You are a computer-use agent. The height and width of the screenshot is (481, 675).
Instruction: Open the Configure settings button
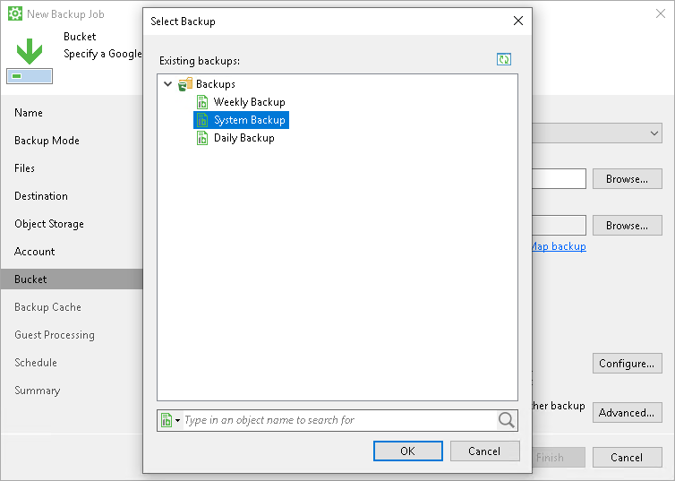[628, 364]
